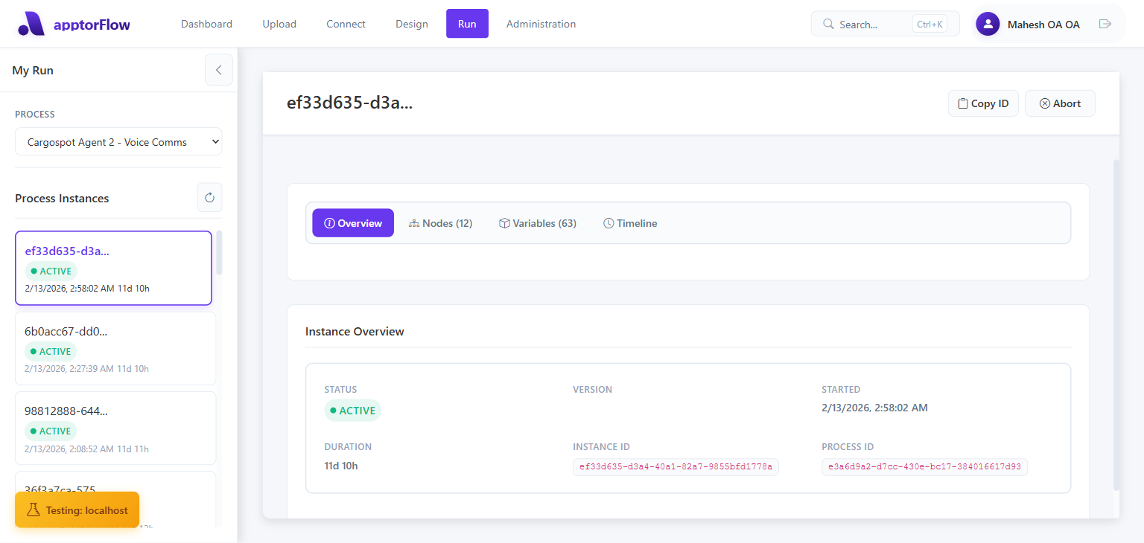Click the info icon inside Overview tab
Viewport: 1144px width, 543px height.
point(330,222)
